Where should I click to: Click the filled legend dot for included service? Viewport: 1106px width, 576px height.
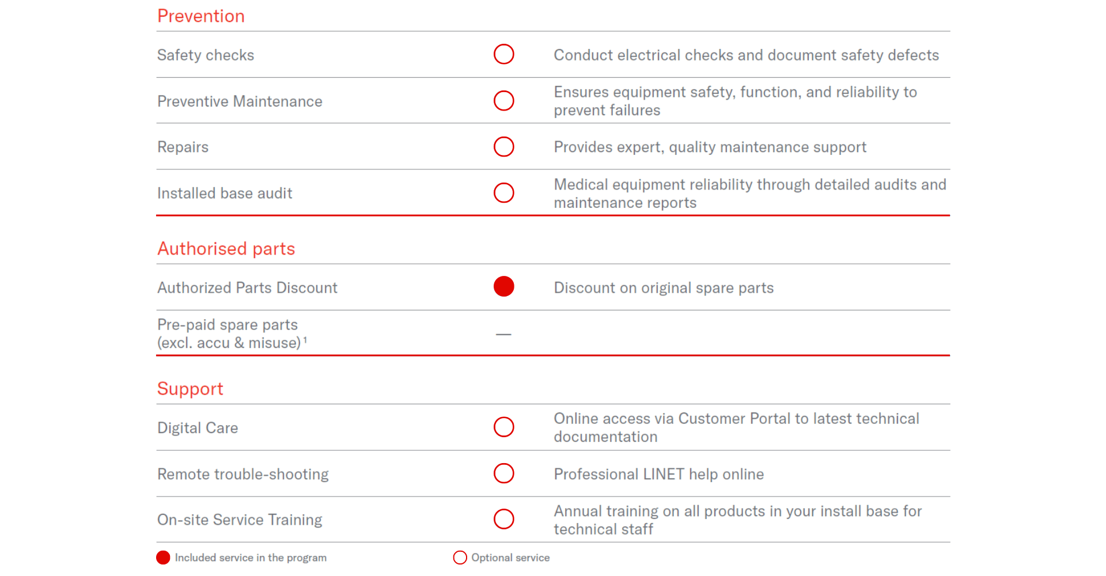pos(163,558)
